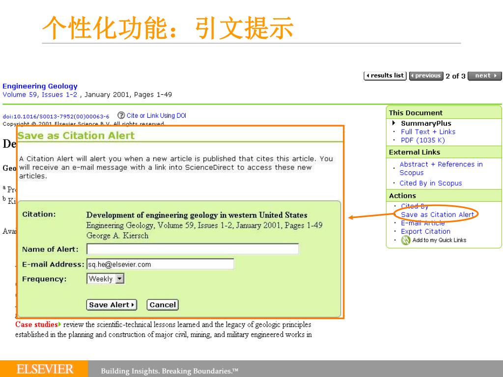Open Cited By in Scopus link
Image resolution: width=503 pixels, height=377 pixels.
pyautogui.click(x=430, y=183)
